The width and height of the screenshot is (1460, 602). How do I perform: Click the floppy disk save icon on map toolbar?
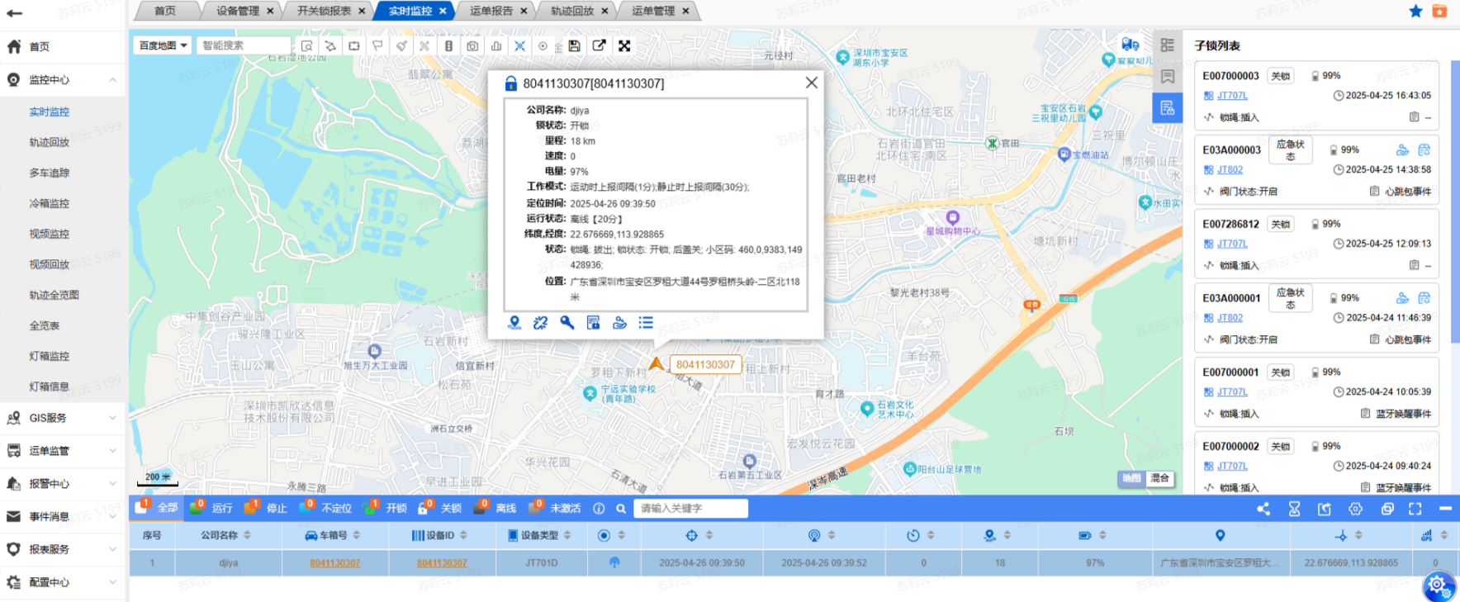[574, 46]
